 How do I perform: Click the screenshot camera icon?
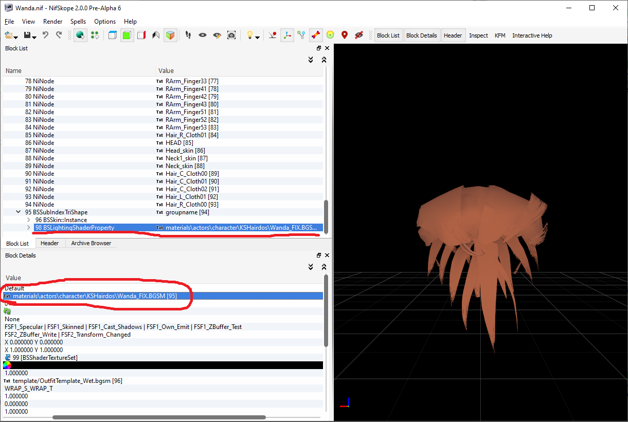[231, 35]
